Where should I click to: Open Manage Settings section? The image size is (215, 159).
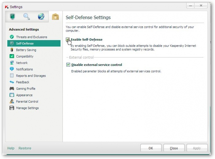(x=34, y=108)
